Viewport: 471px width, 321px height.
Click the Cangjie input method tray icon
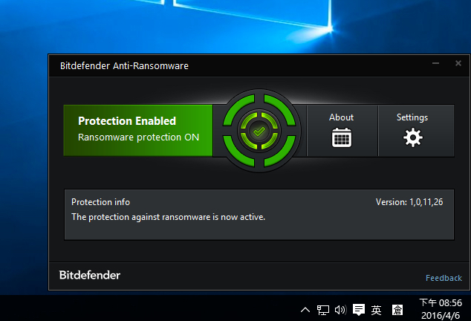pos(397,310)
